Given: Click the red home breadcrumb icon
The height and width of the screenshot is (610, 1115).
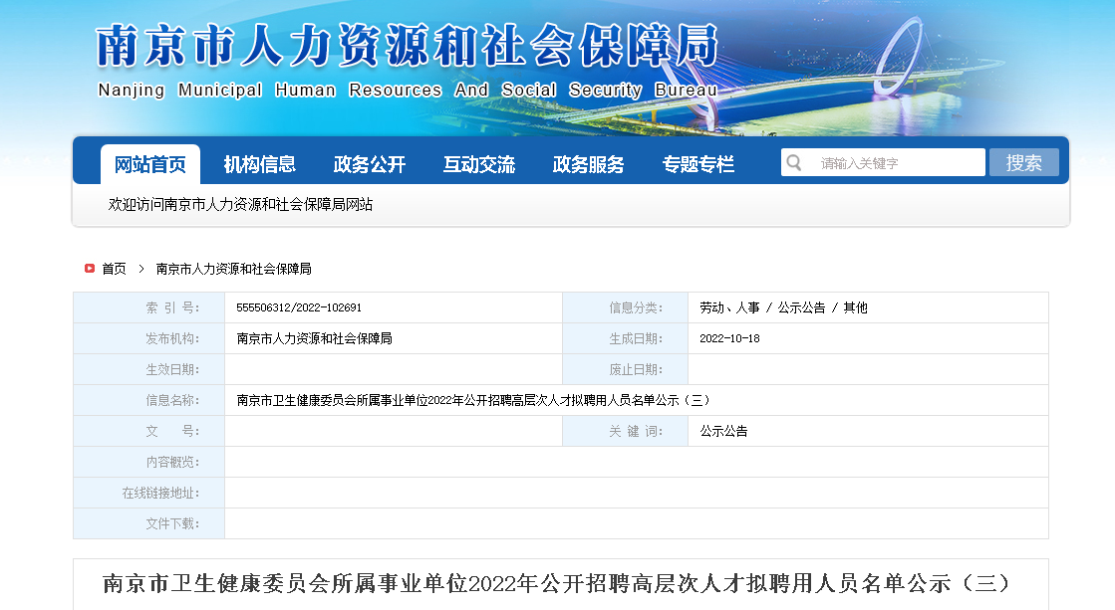Looking at the screenshot, I should point(90,269).
